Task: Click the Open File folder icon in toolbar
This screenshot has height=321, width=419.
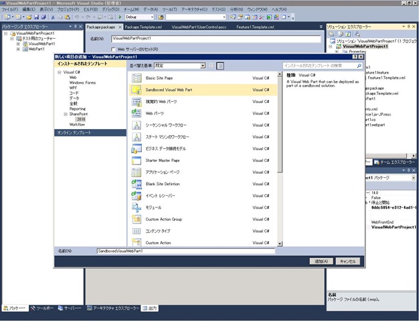Action: [29, 17]
